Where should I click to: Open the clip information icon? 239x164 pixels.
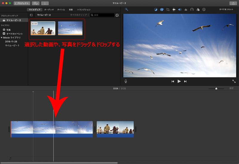click(x=204, y=10)
